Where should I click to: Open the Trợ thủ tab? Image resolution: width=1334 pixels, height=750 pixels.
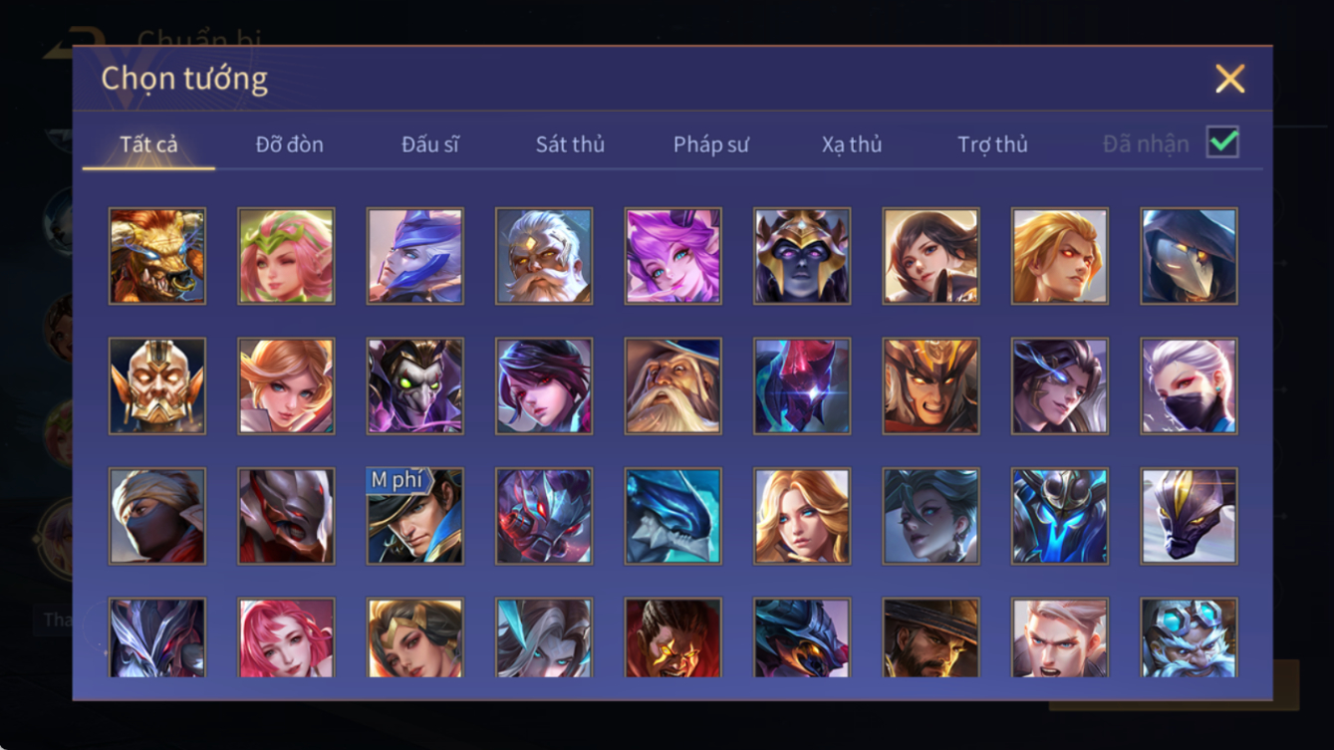click(992, 144)
